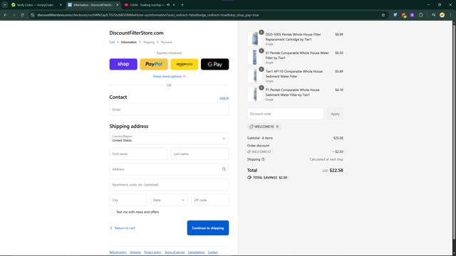Image resolution: width=456 pixels, height=256 pixels.
Task: Click the Apply discount button
Action: [x=335, y=114]
